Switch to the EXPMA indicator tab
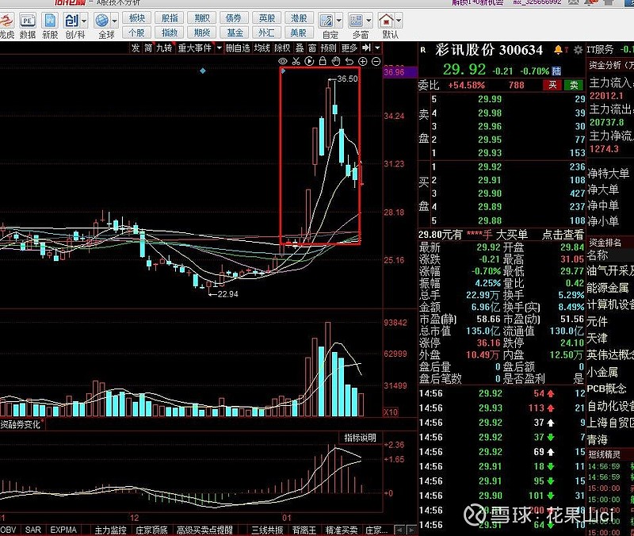The width and height of the screenshot is (634, 536). (63, 530)
